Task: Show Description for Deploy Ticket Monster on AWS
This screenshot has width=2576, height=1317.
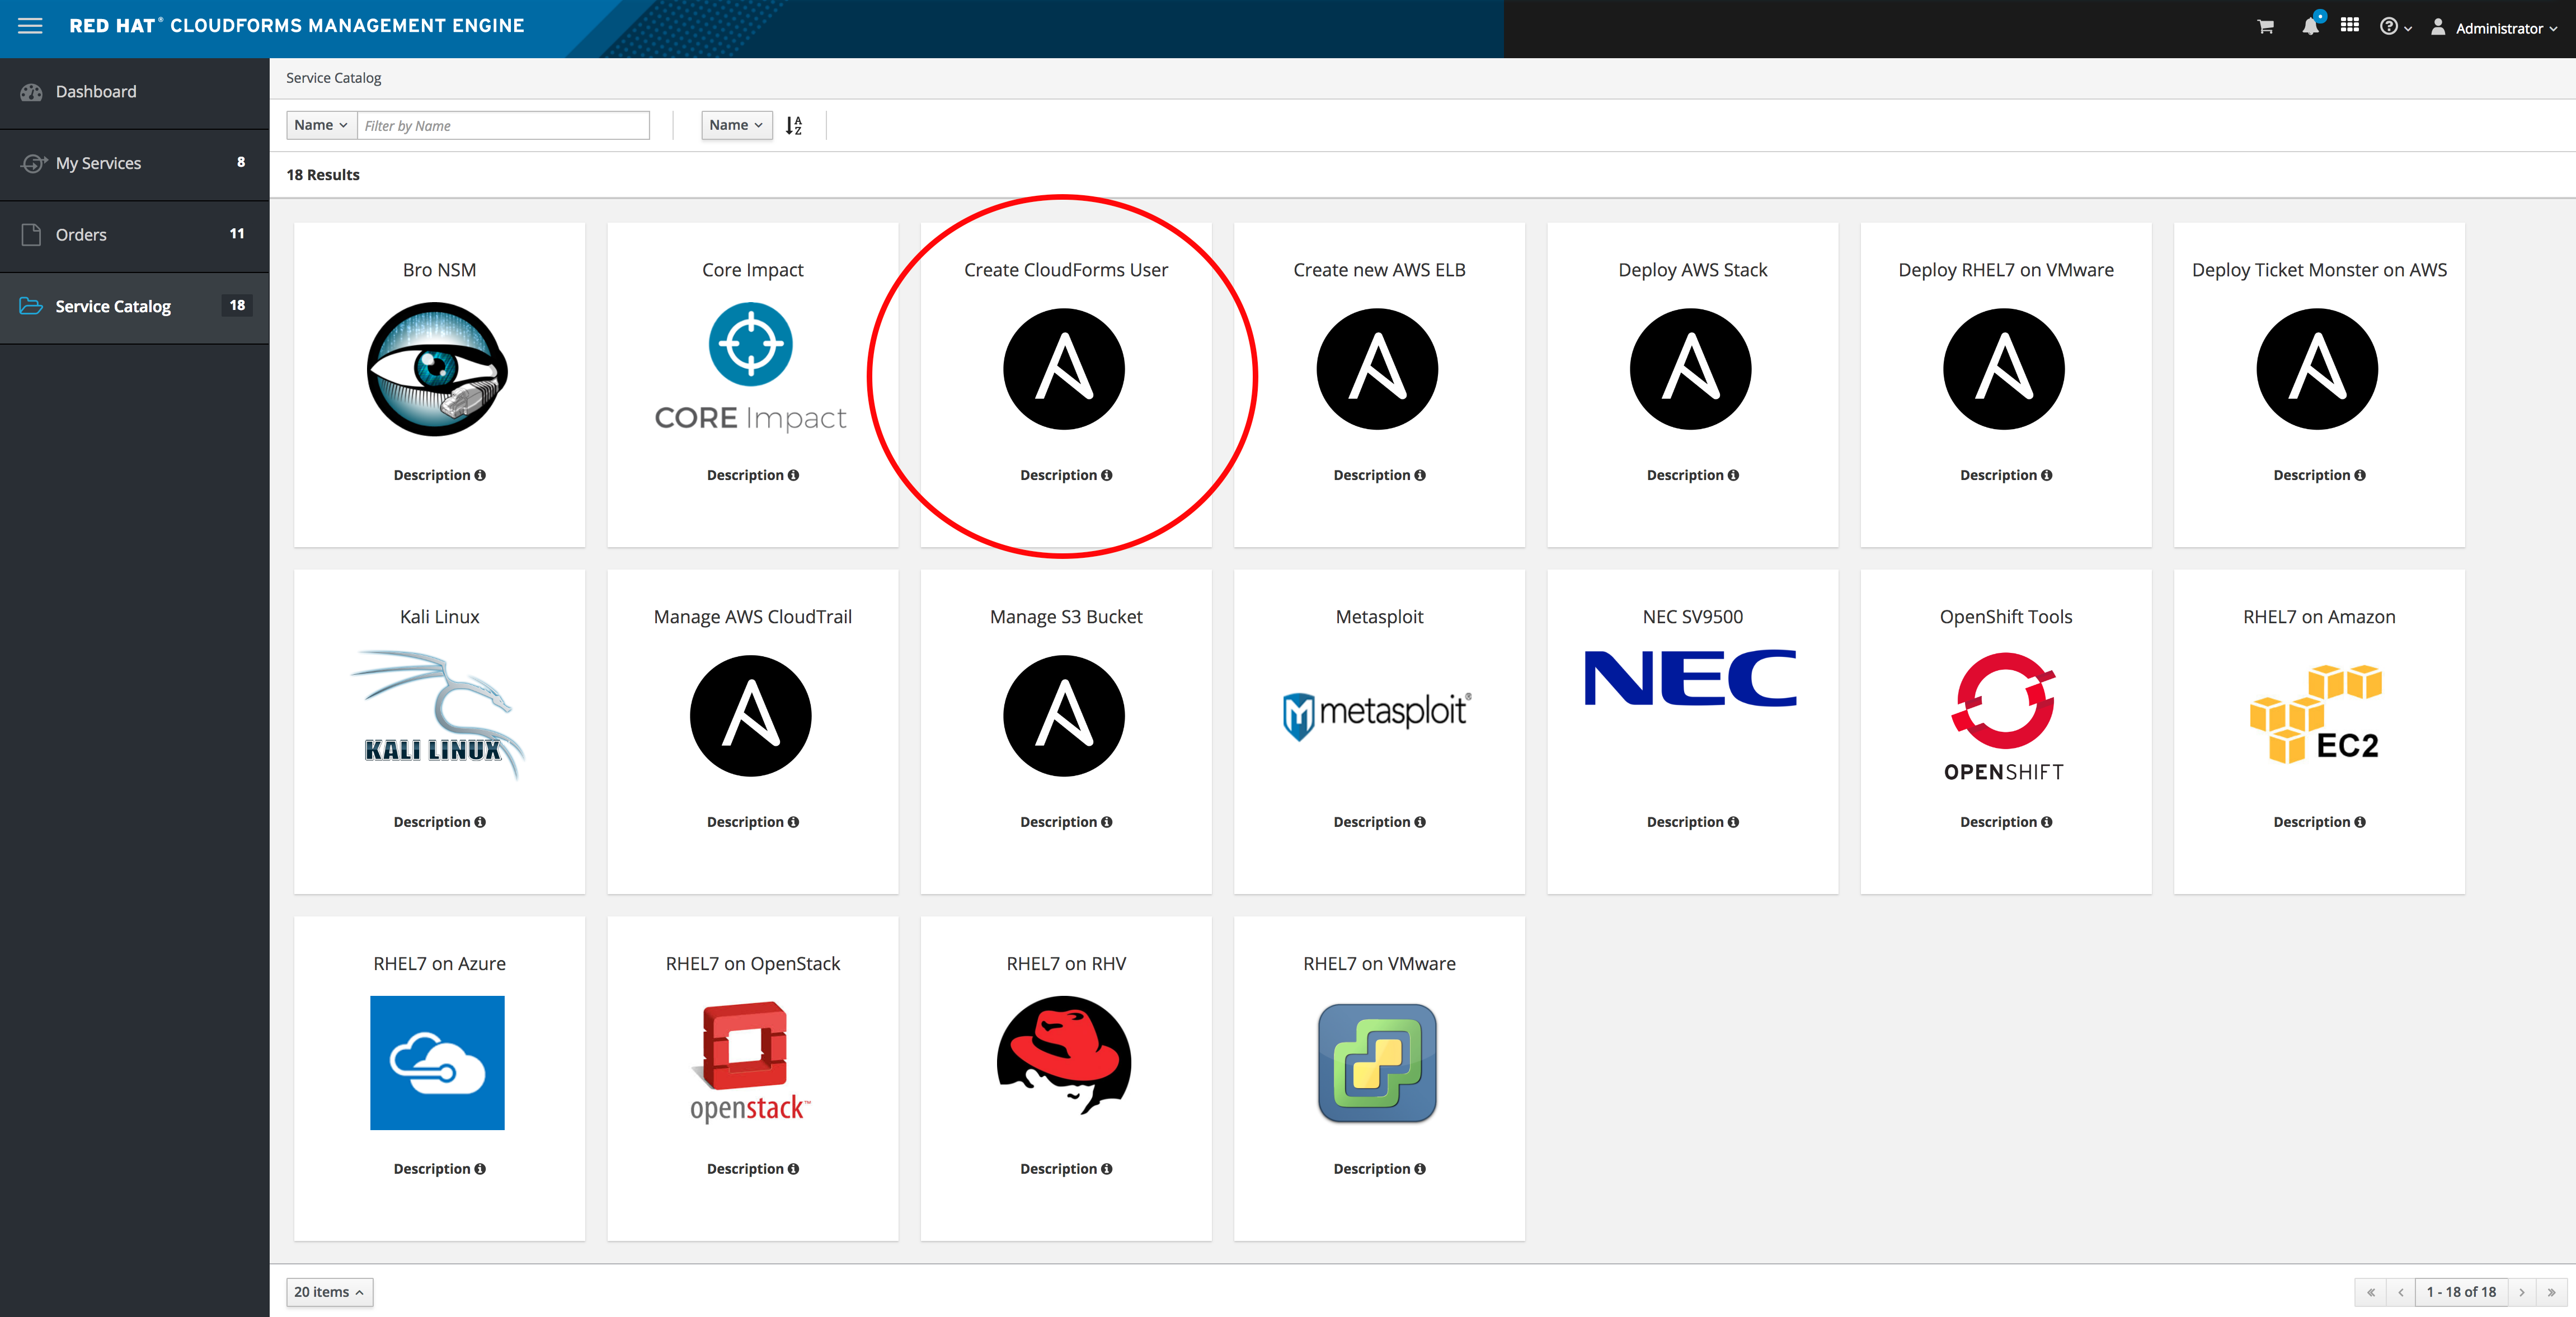Action: (x=2319, y=475)
